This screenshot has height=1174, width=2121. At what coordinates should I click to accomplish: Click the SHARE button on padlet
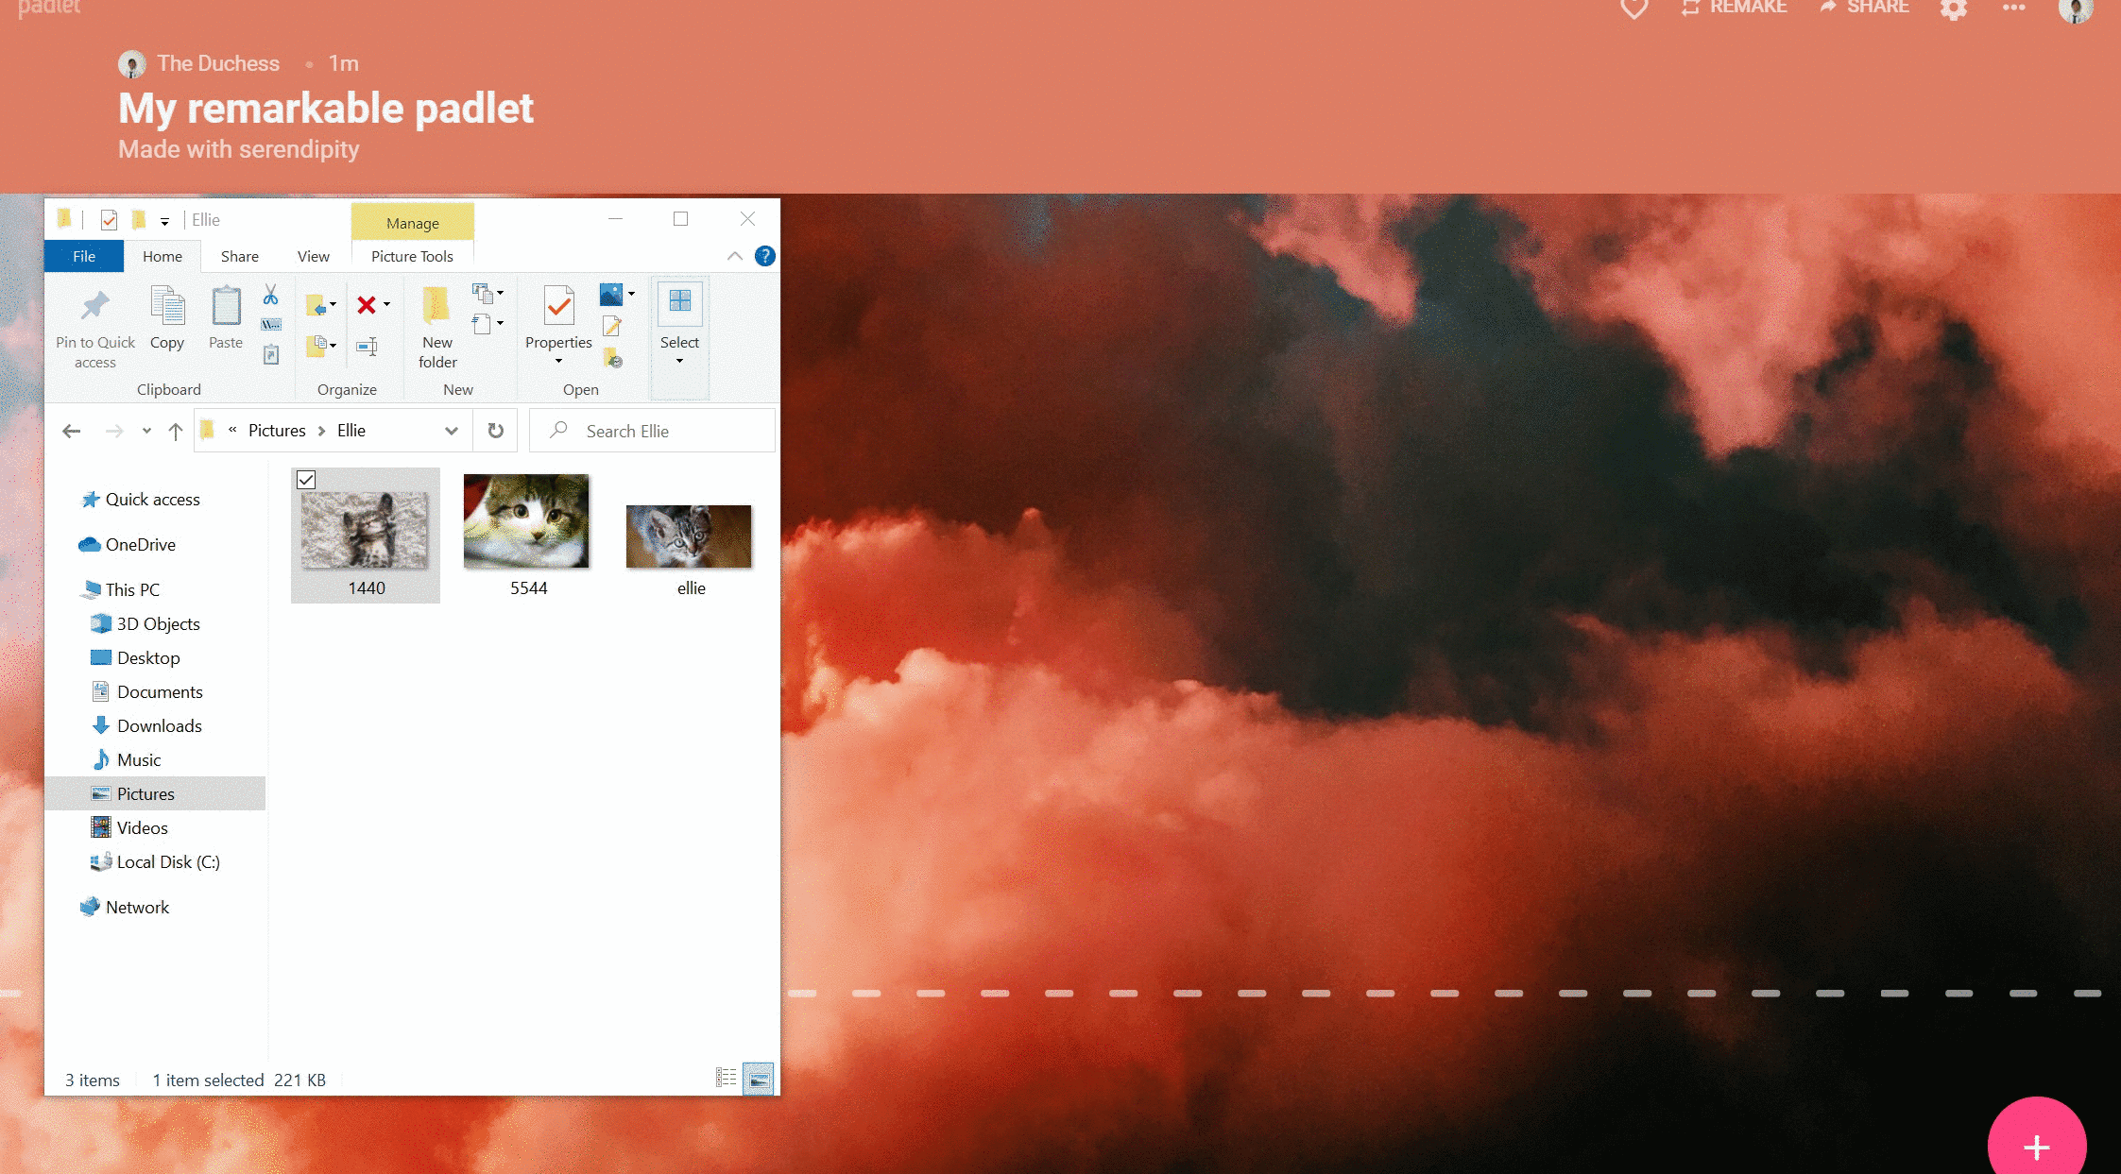[1865, 8]
